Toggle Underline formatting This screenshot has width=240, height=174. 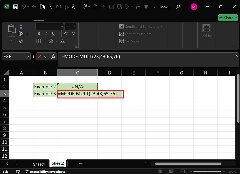pyautogui.click(x=53, y=34)
